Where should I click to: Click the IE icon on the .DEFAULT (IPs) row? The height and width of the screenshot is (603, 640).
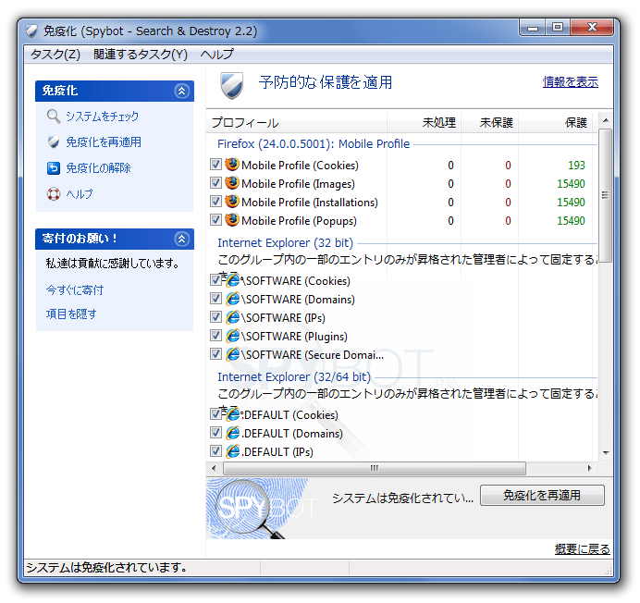(x=233, y=451)
